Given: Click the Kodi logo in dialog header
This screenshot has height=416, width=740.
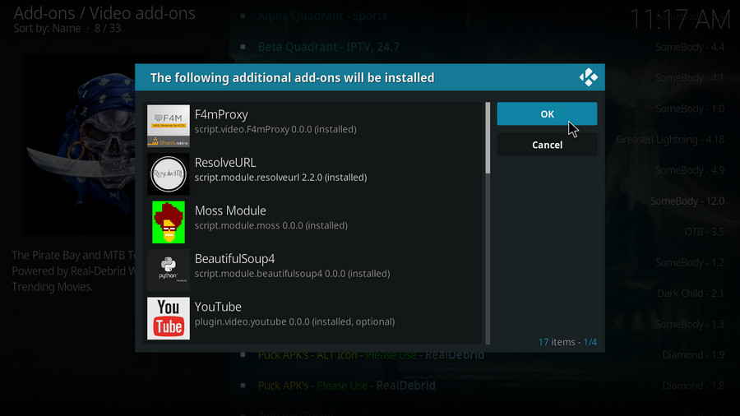Looking at the screenshot, I should click(588, 77).
